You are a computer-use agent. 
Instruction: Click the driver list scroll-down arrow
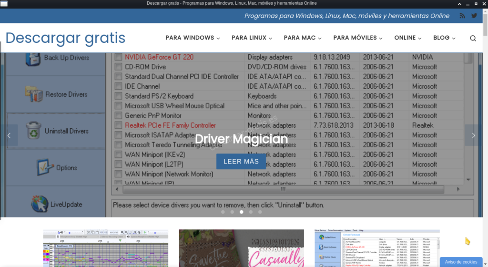click(468, 180)
